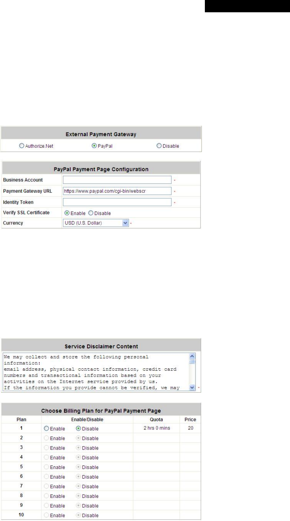Viewport: 290px width, 521px height.
Task: Enable billing plan 3
Action: [x=46, y=448]
